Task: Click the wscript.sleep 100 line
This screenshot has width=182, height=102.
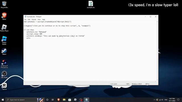Action: click(x=34, y=34)
